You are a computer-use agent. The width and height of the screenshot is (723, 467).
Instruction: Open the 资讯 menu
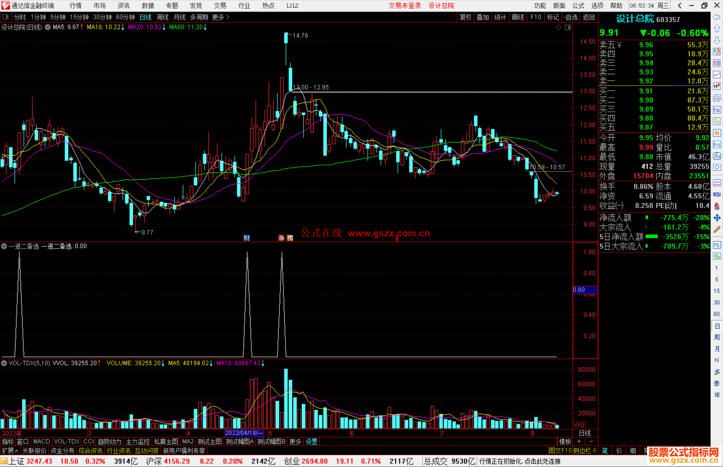pos(124,6)
